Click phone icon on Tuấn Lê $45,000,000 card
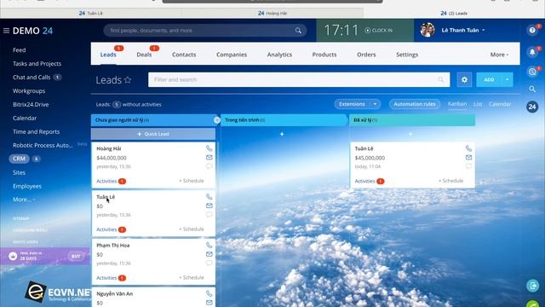The width and height of the screenshot is (545, 307). [x=468, y=148]
